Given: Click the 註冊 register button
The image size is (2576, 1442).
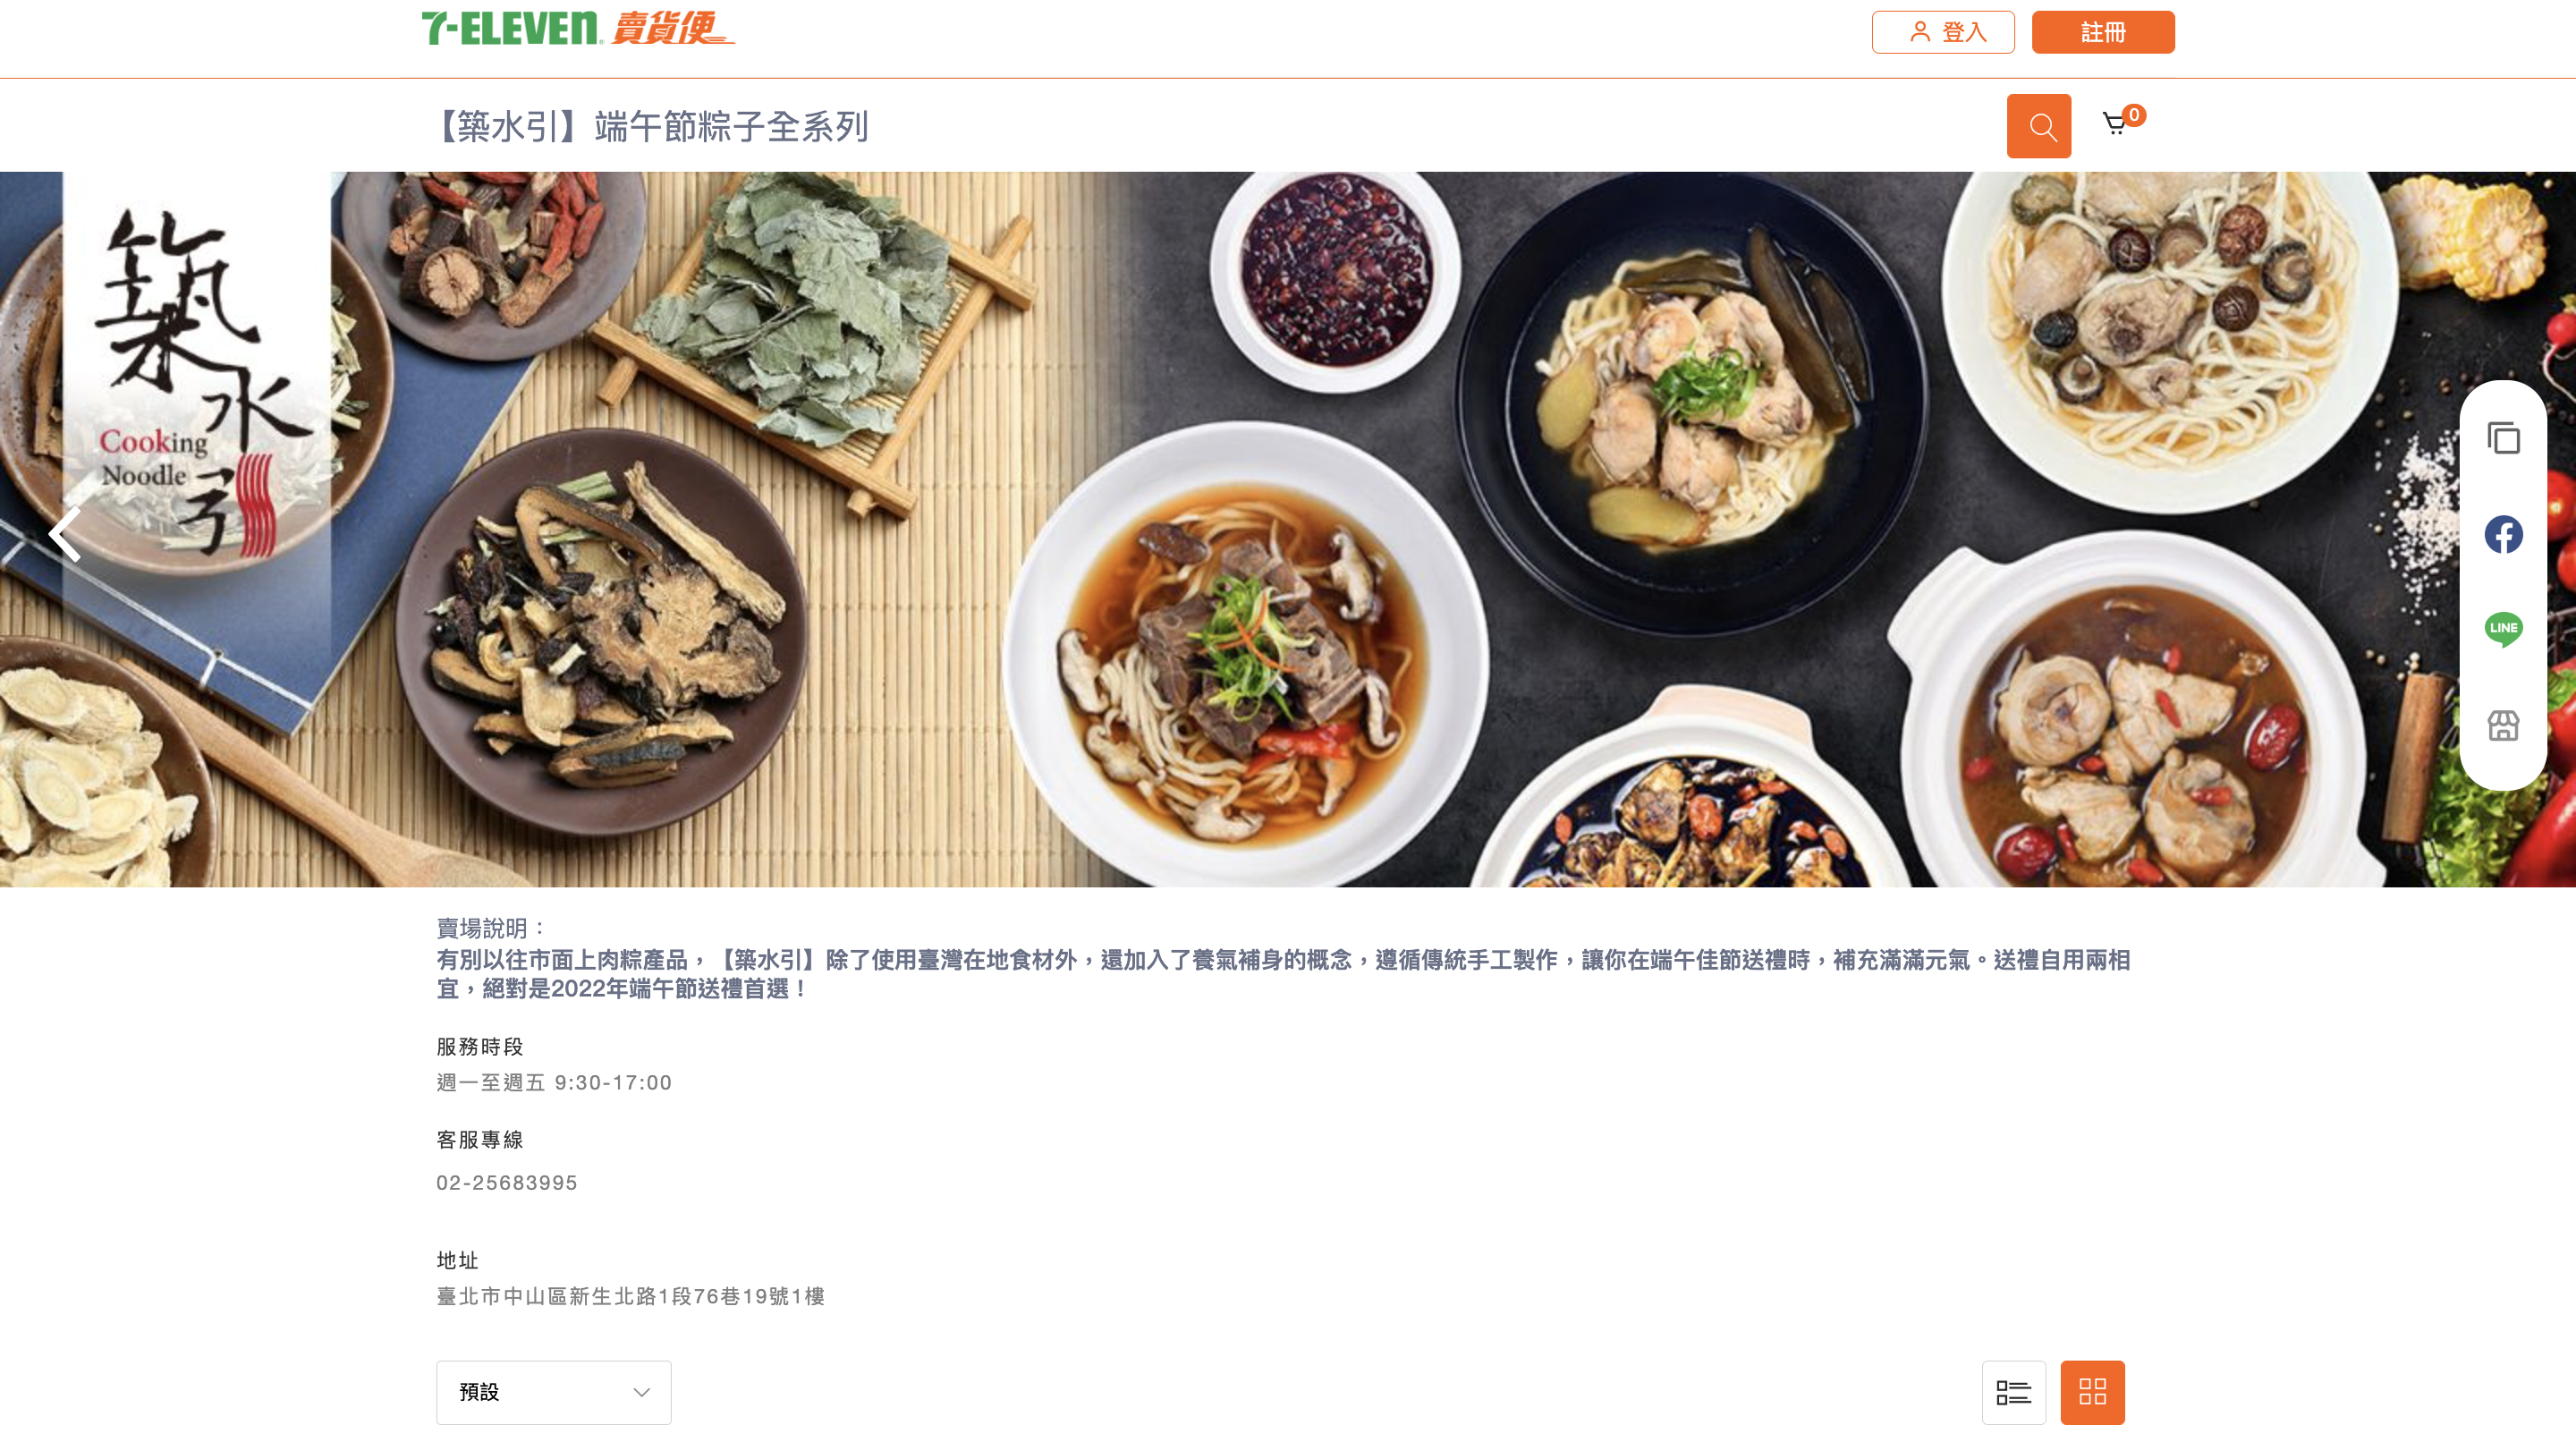Looking at the screenshot, I should point(2102,32).
